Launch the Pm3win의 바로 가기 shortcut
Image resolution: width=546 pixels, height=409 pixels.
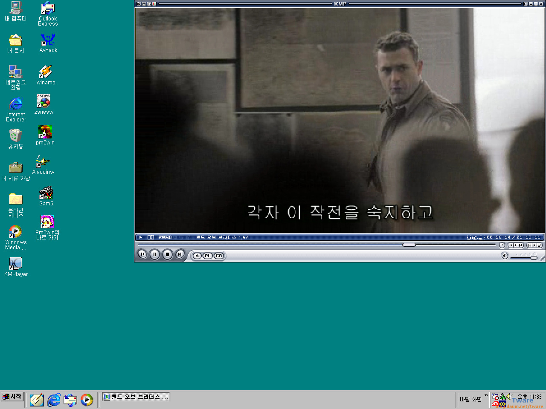pyautogui.click(x=47, y=228)
